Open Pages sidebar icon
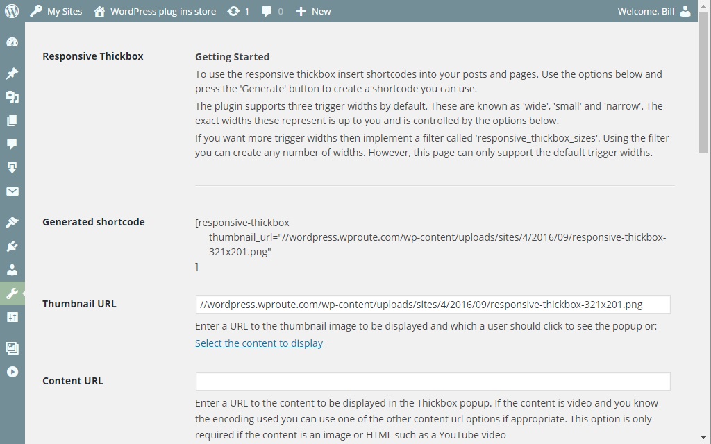The image size is (711, 444). pyautogui.click(x=12, y=121)
